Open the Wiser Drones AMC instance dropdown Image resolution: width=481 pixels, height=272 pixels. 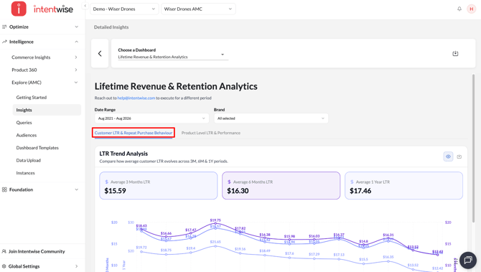(x=198, y=9)
